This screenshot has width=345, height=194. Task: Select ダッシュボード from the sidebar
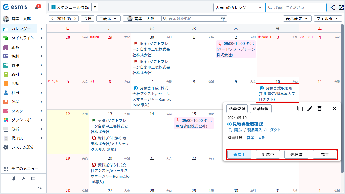tap(23, 120)
